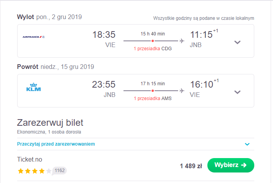Screen dimensions: 273x183
Task: Click the 1 przesiadka AMS label
Action: 153,99
